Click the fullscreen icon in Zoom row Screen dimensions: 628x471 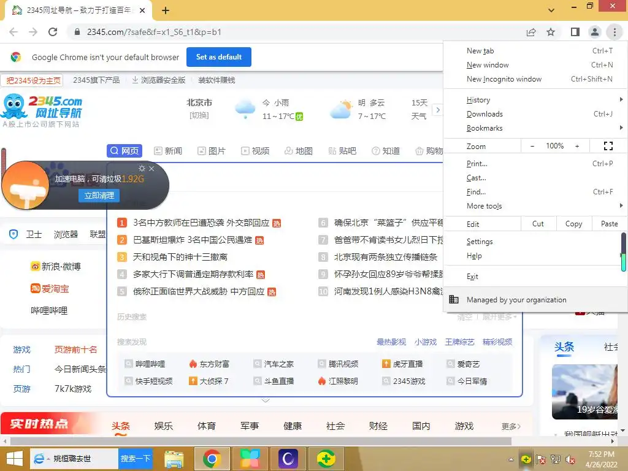coord(608,146)
